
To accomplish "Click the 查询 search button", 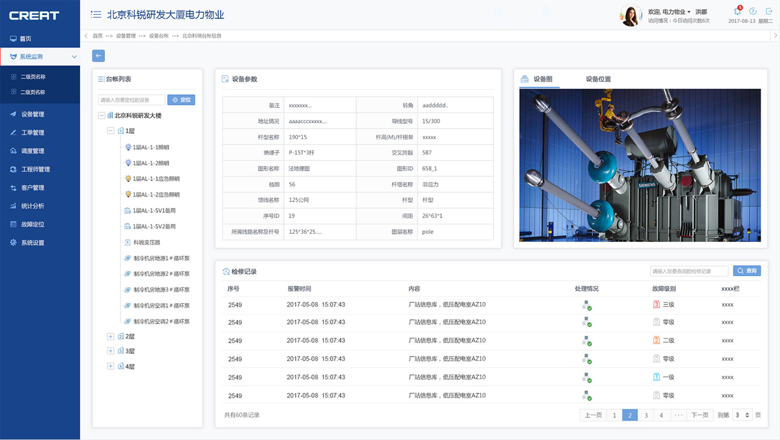I will tap(747, 271).
